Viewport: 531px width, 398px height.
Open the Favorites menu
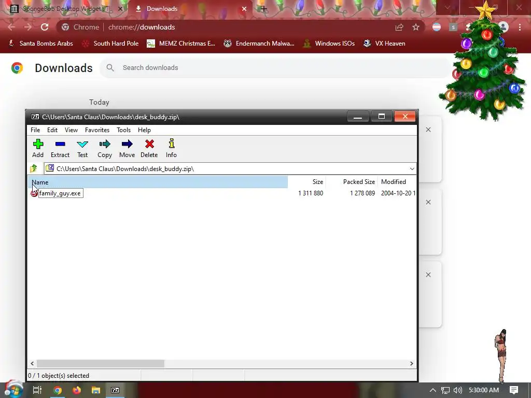(97, 130)
